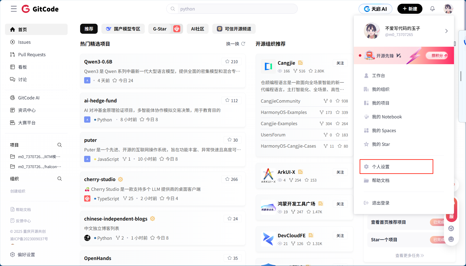This screenshot has width=466, height=266.
Task: Click the search field containing python
Action: 232,9
